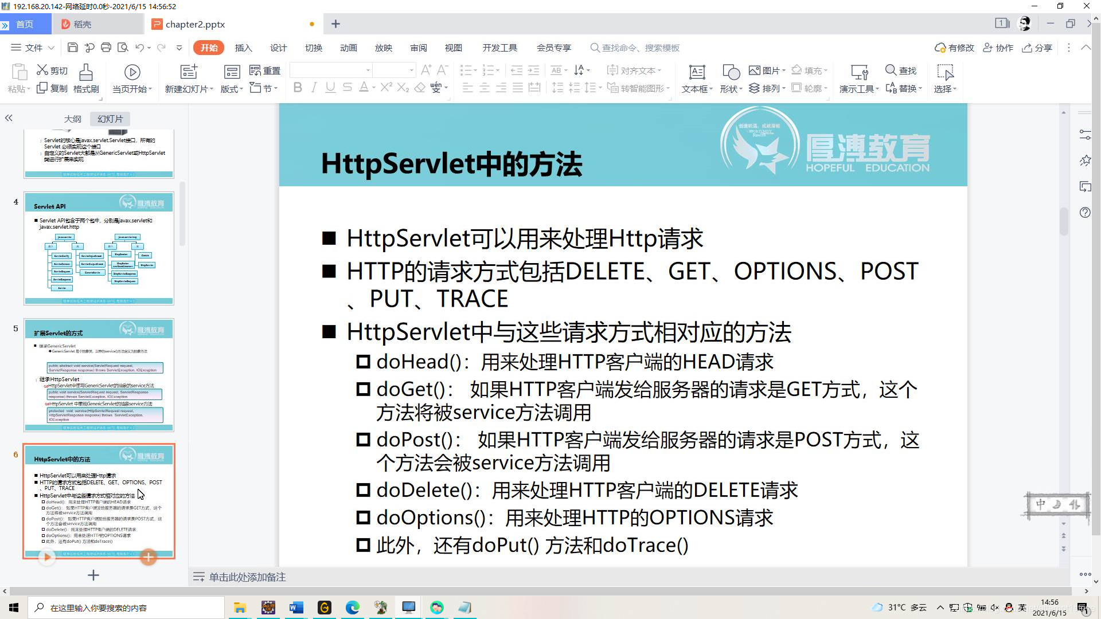Select slide 4 Servlet API thumbnail
The image size is (1101, 619).
[x=99, y=248]
